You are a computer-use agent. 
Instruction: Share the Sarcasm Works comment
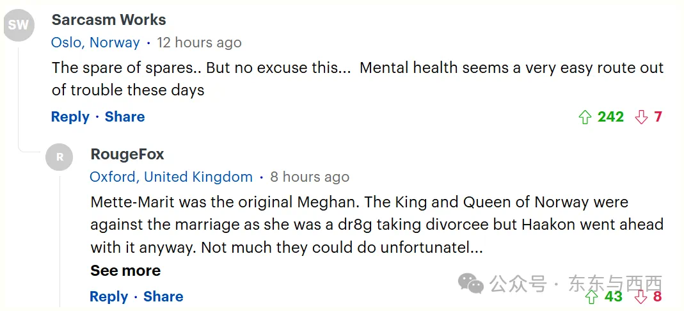click(x=125, y=117)
